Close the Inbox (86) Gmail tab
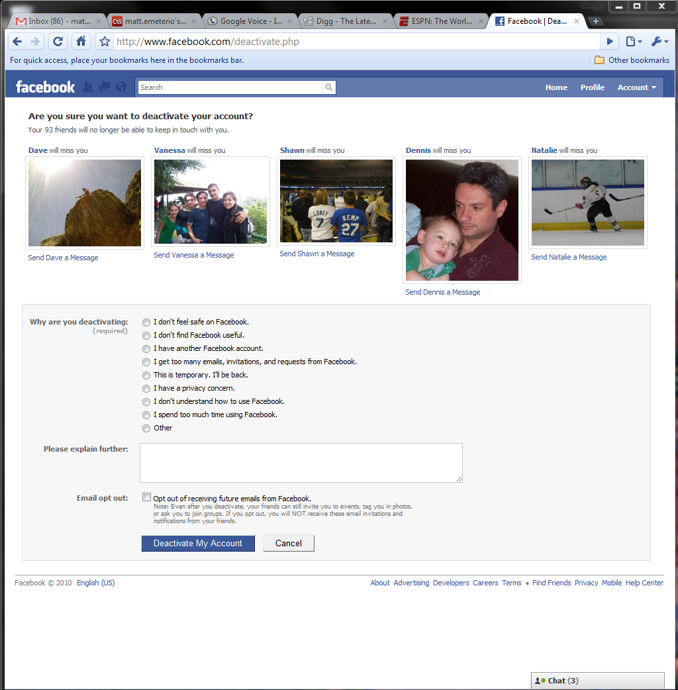Viewport: 678px width, 690px height. [99, 21]
